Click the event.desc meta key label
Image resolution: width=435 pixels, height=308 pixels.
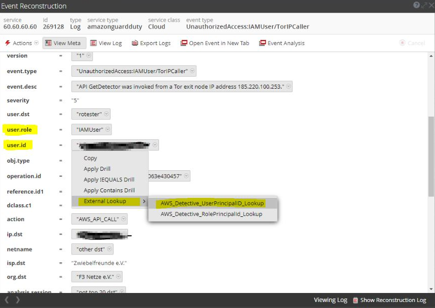click(21, 87)
